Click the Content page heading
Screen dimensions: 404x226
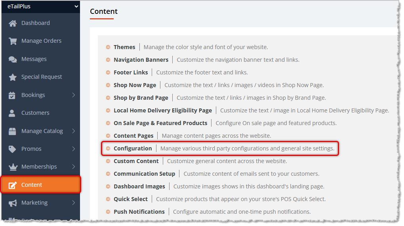tap(104, 11)
